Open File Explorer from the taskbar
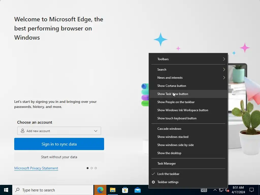 (x=112, y=190)
